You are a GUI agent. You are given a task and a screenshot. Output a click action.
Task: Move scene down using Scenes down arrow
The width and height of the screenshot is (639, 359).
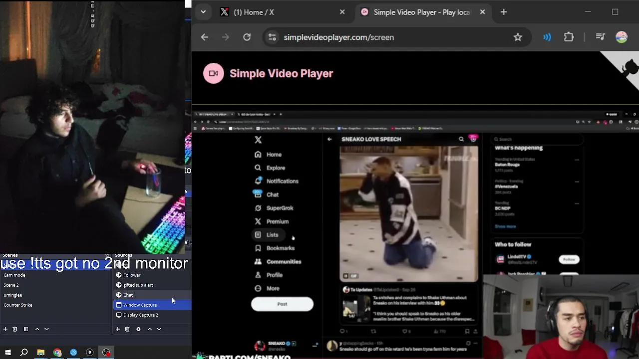[46, 329]
